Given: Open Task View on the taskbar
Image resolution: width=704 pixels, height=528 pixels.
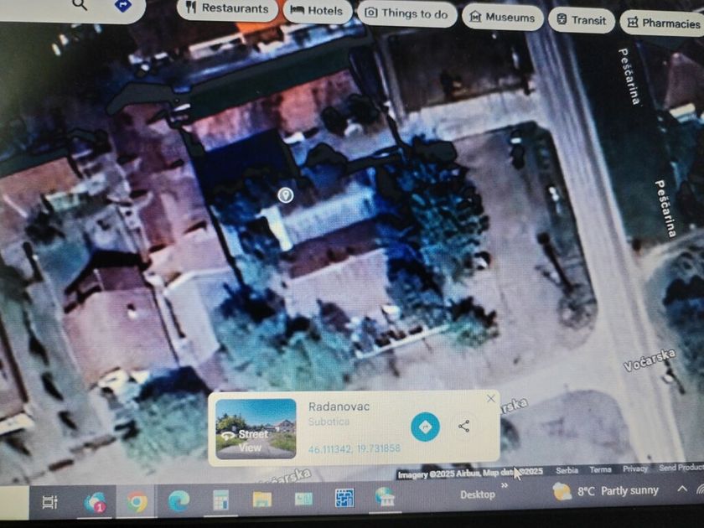Looking at the screenshot, I should point(50,502).
